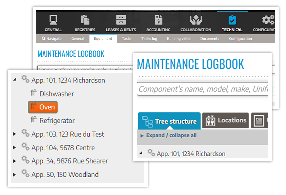Open the General sub-tab
Viewport: 286px width, 195px height.
(77, 38)
